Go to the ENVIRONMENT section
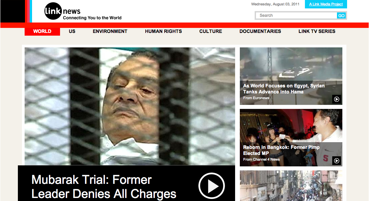 (110, 32)
